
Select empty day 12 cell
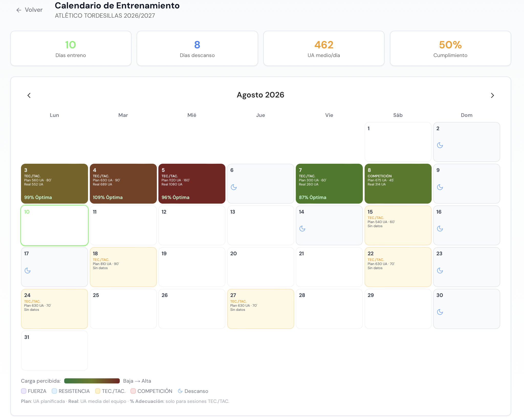(x=192, y=225)
